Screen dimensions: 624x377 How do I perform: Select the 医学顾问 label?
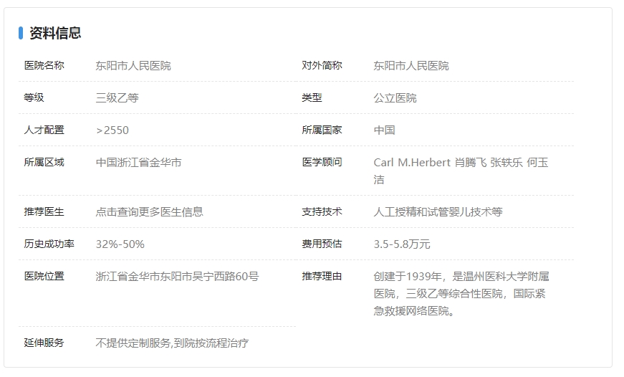322,162
